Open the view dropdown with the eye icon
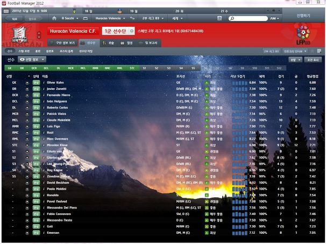 click(x=32, y=60)
